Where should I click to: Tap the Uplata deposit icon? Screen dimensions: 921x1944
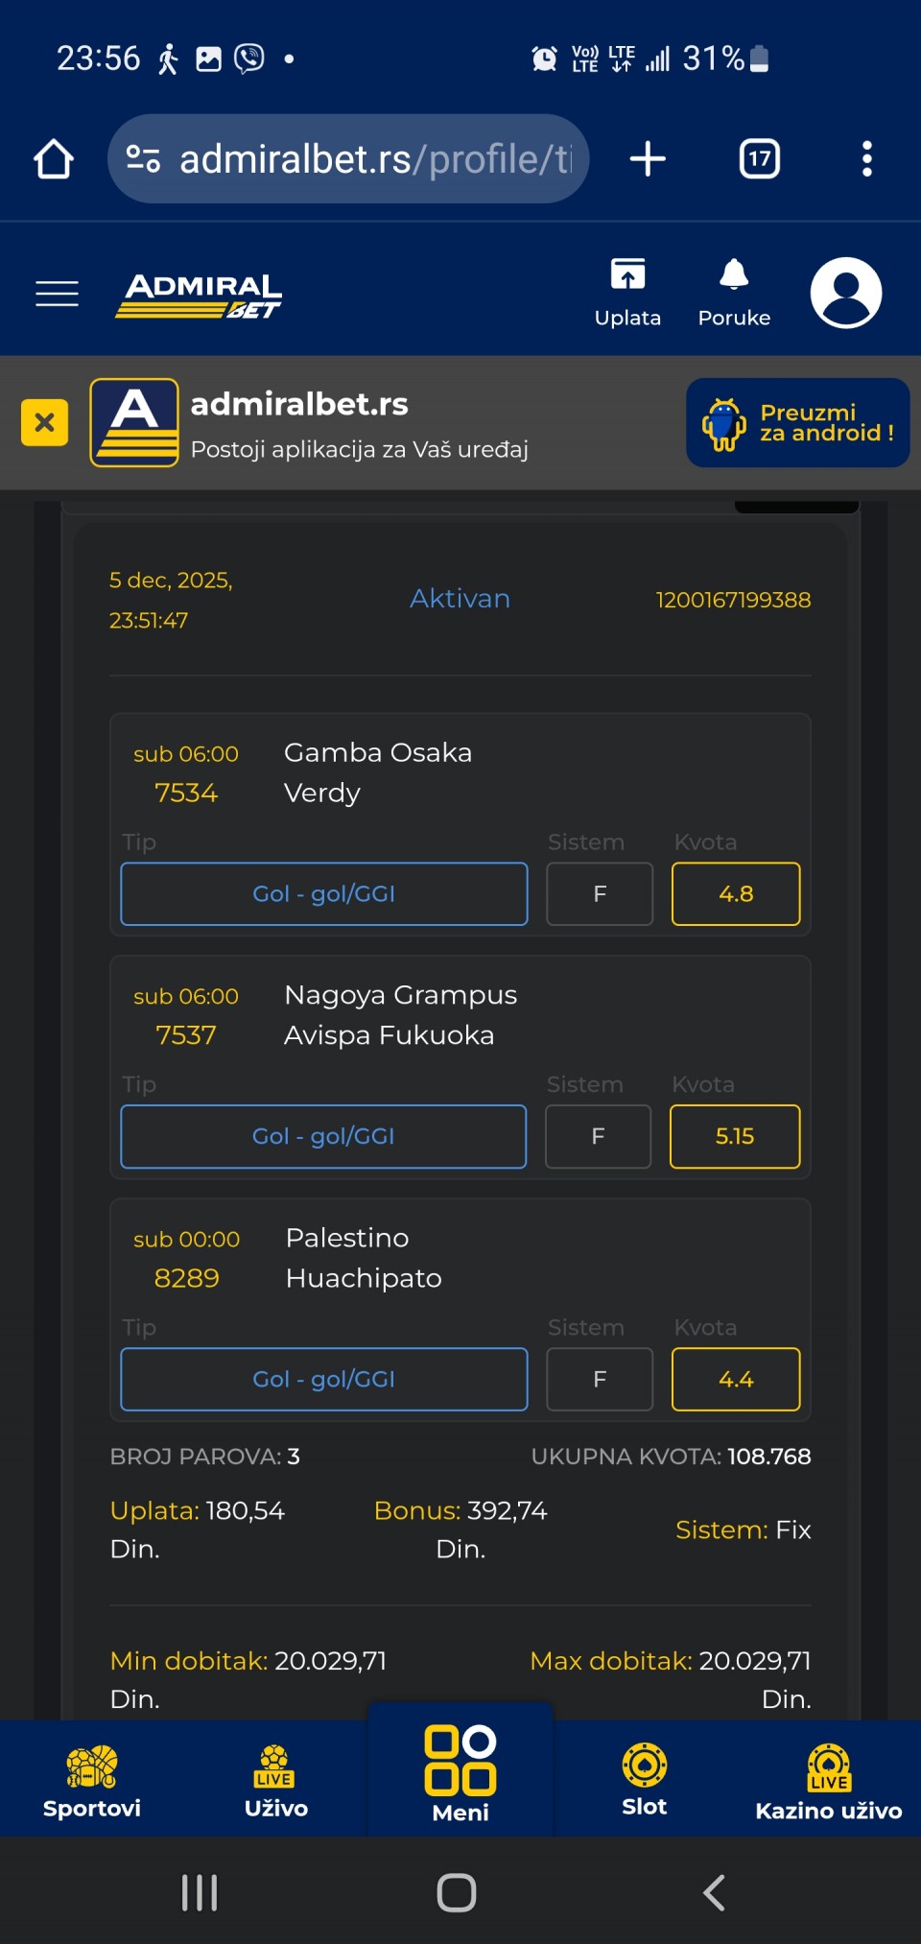click(627, 292)
